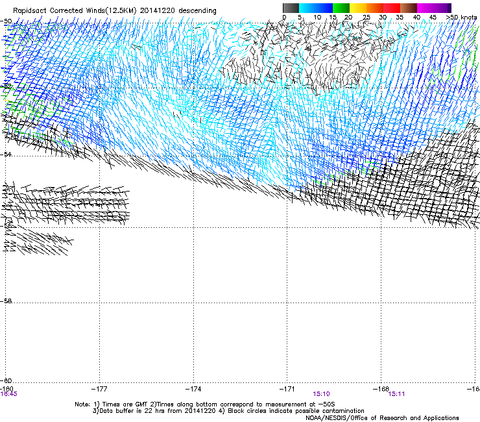Click the yellow 20-25 knots legend swatch
Viewport: 480px width, 422px height.
tap(358, 8)
